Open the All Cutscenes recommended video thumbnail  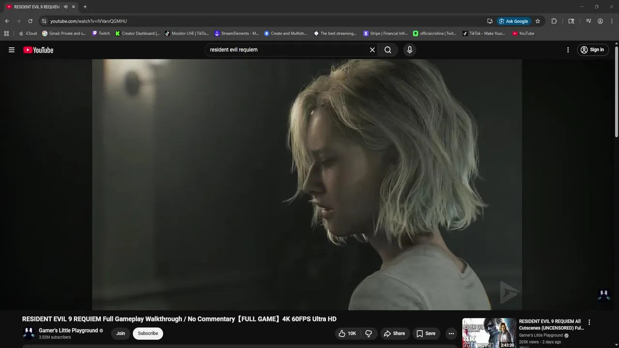(489, 333)
